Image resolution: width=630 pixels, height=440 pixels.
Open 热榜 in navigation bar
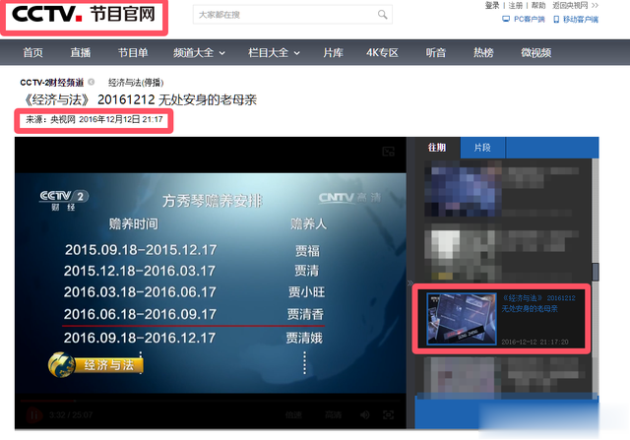point(483,52)
